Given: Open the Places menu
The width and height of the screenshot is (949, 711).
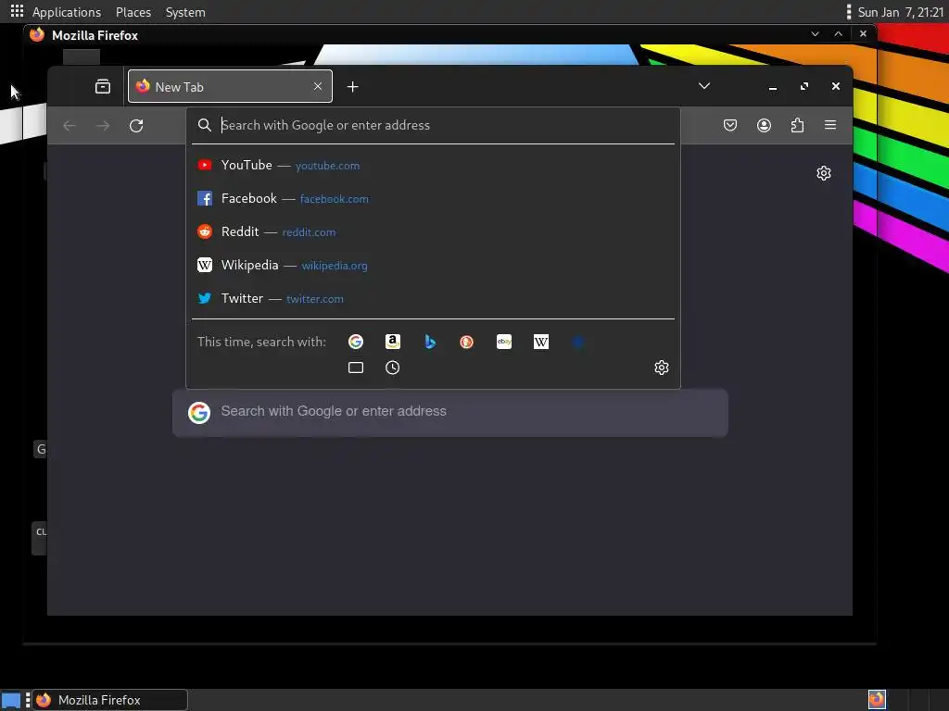Looking at the screenshot, I should pyautogui.click(x=133, y=12).
